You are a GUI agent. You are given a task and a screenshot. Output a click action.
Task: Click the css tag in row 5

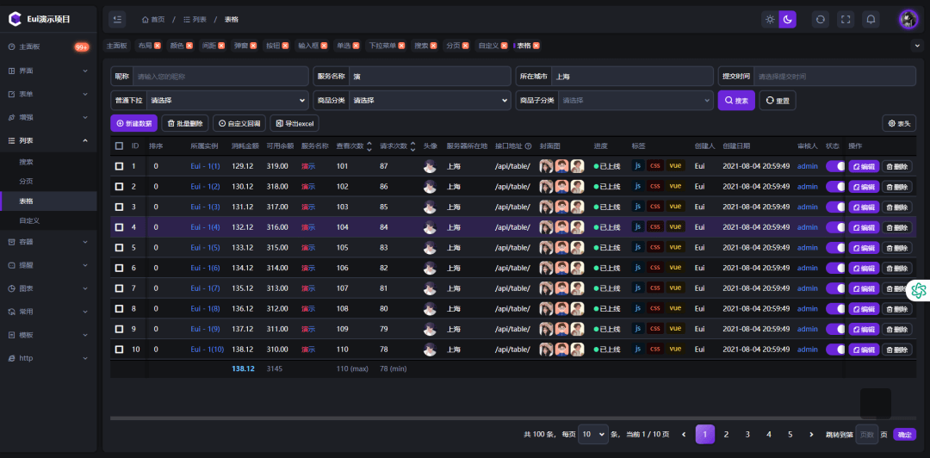point(654,247)
